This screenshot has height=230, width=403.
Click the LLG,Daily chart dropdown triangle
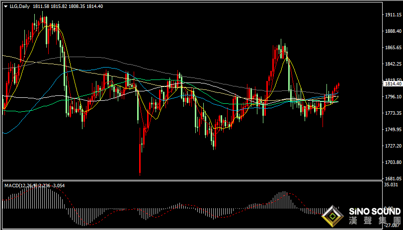point(6,6)
